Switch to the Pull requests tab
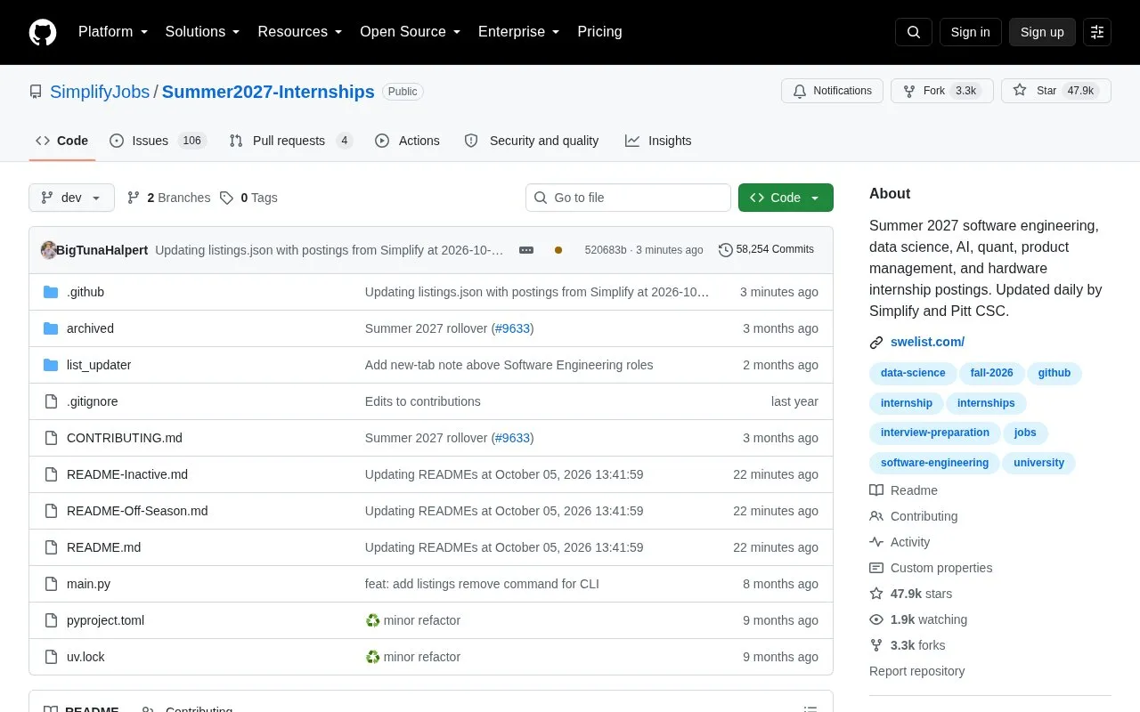Viewport: 1140px width, 712px height. point(290,141)
